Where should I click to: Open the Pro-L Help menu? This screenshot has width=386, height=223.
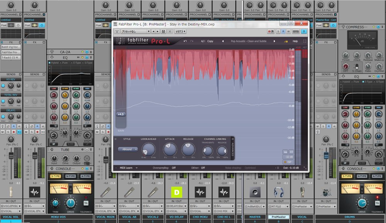click(295, 41)
